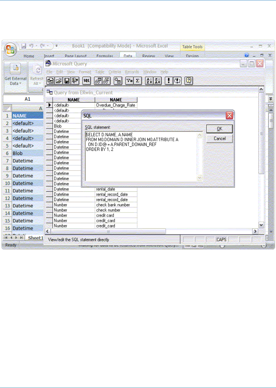
Task: Click the Return Data toolbar icon
Action: (x=75, y=81)
